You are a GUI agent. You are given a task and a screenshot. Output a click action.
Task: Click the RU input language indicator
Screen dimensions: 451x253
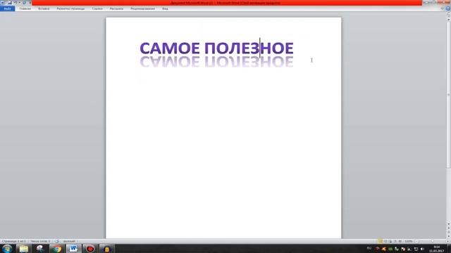coord(369,248)
